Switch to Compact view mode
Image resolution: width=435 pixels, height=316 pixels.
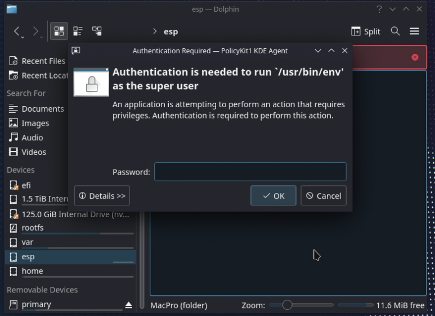click(x=78, y=31)
